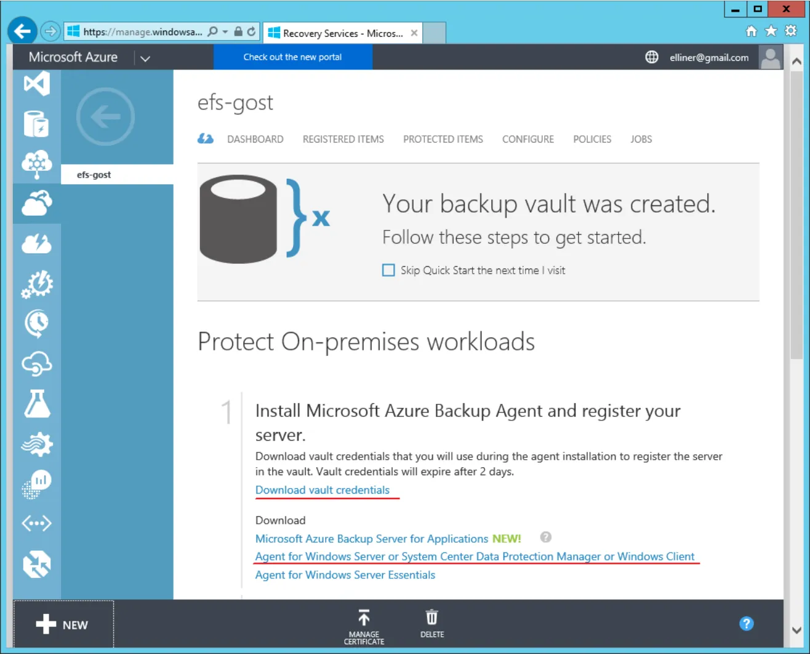Switch to the DASHBOARD tab
The image size is (810, 654).
(255, 140)
